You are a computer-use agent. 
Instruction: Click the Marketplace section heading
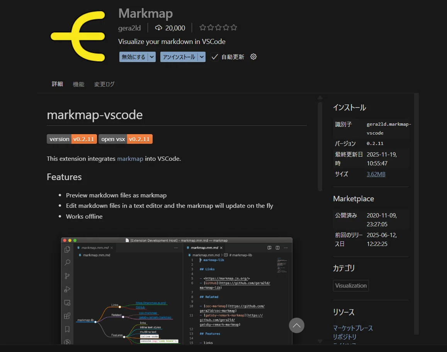click(354, 199)
